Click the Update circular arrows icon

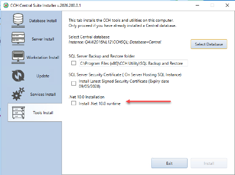click(x=18, y=75)
